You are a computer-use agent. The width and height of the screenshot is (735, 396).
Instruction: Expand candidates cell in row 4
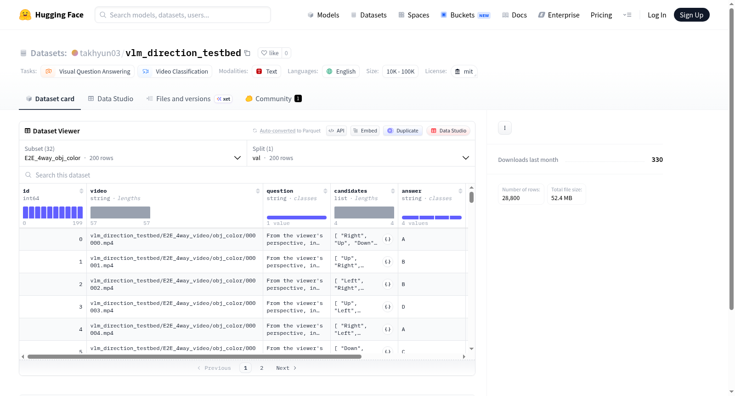(x=388, y=329)
